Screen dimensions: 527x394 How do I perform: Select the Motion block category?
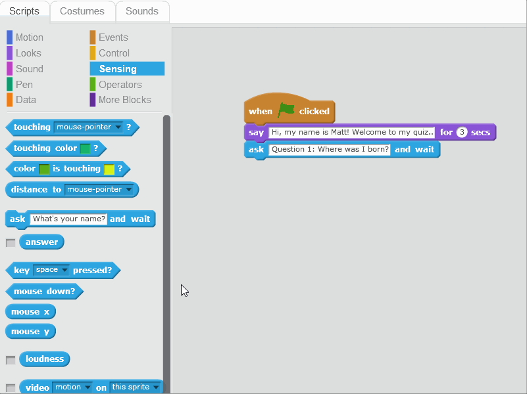pos(25,37)
